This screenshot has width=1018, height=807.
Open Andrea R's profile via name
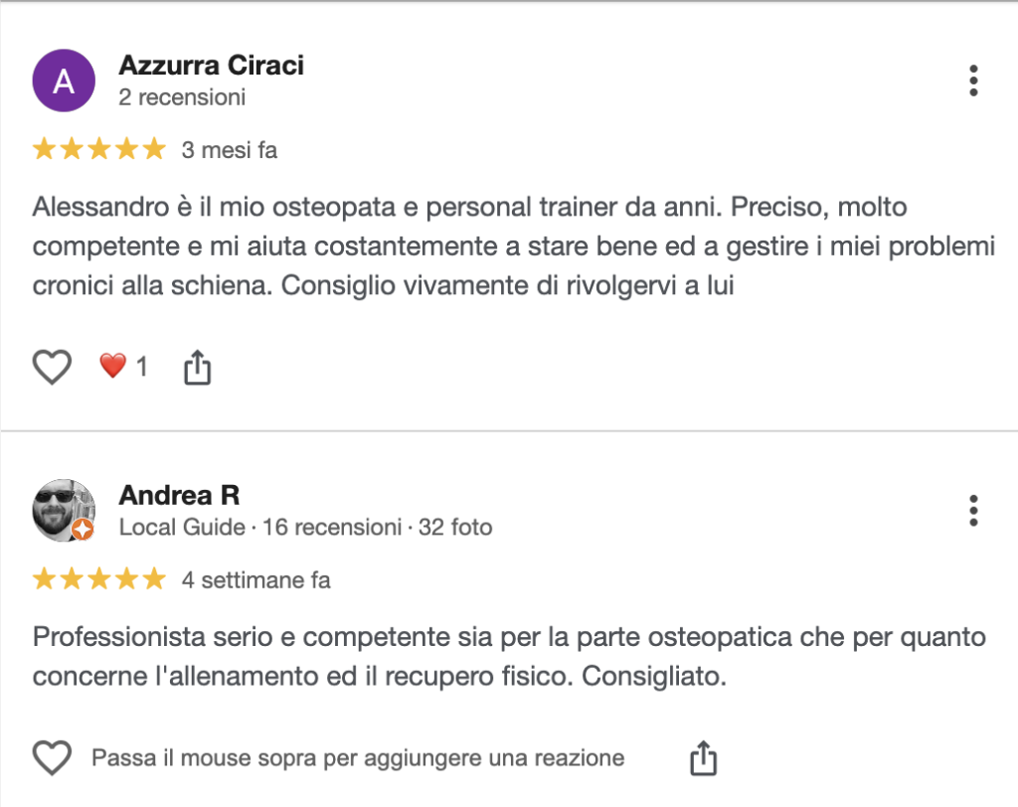179,495
